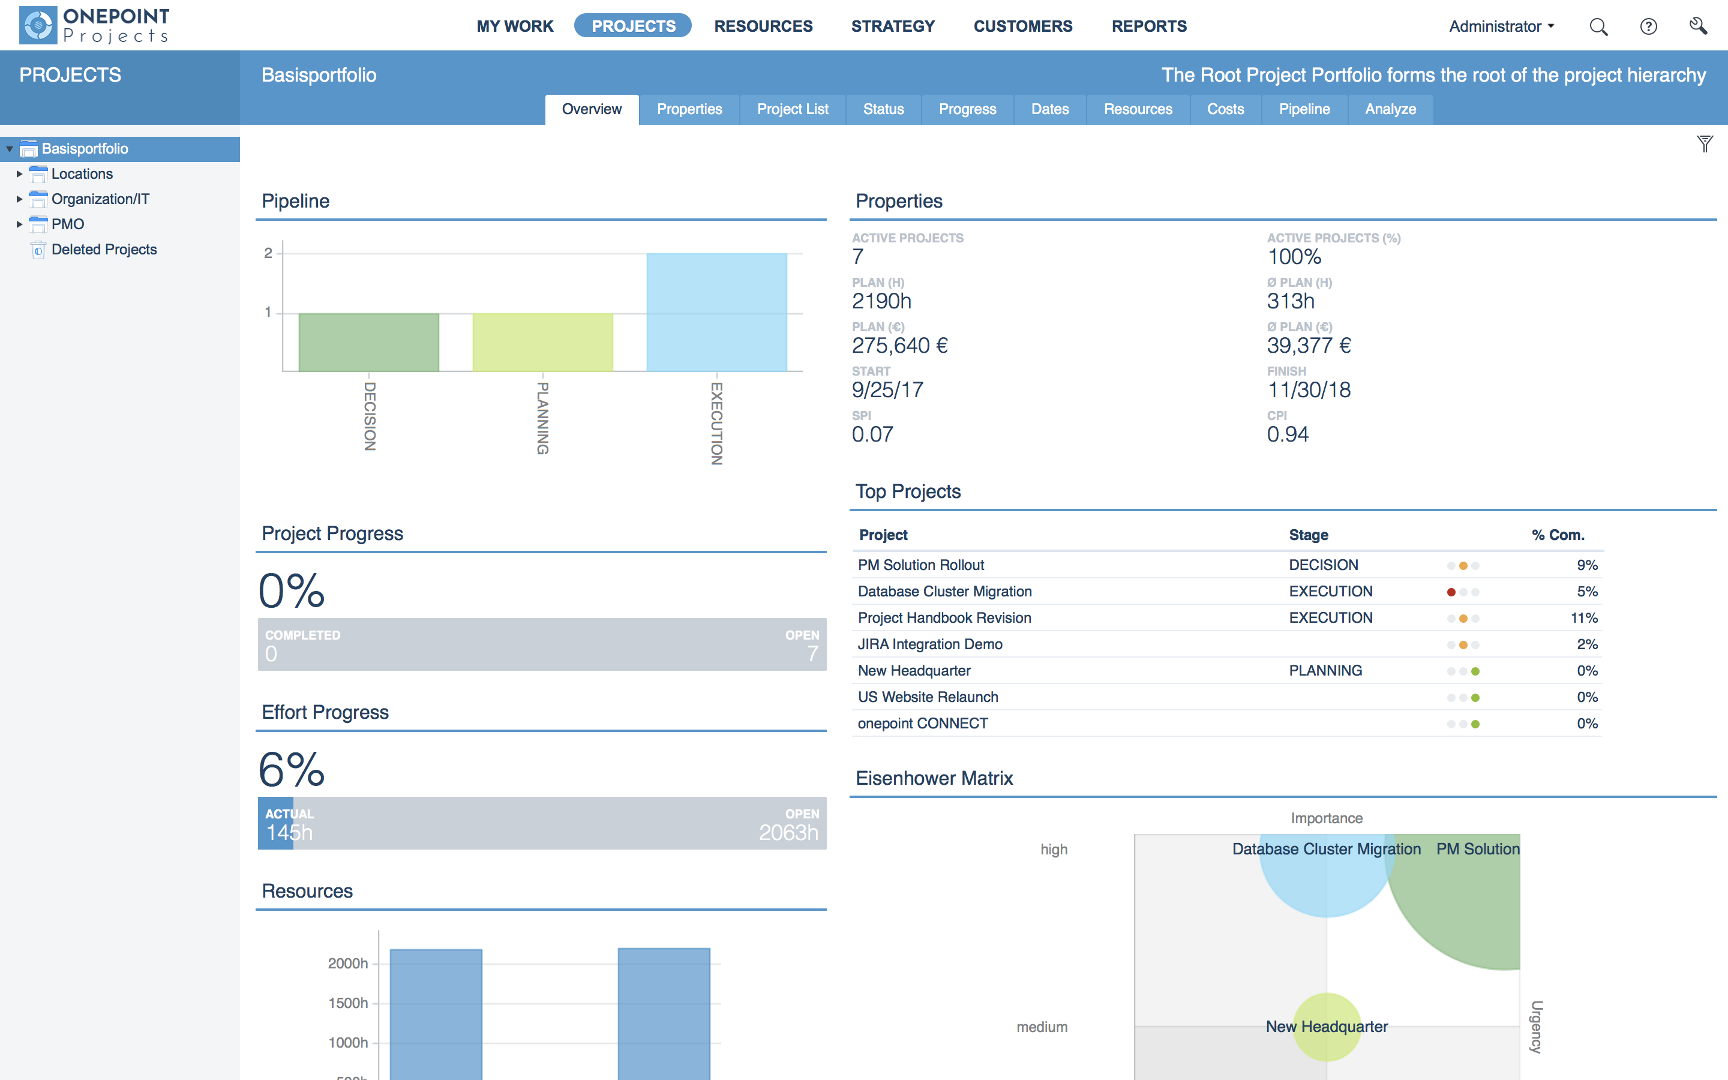Open the help question mark icon
This screenshot has width=1728, height=1080.
coord(1648,27)
